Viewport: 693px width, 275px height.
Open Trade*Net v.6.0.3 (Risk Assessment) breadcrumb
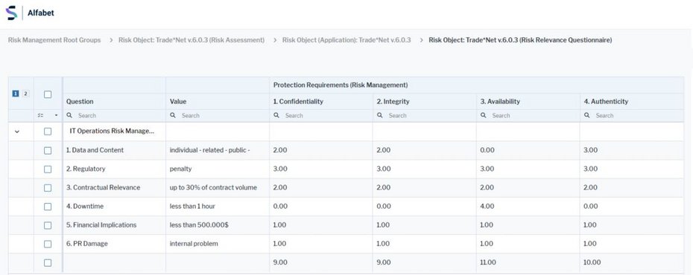[192, 40]
